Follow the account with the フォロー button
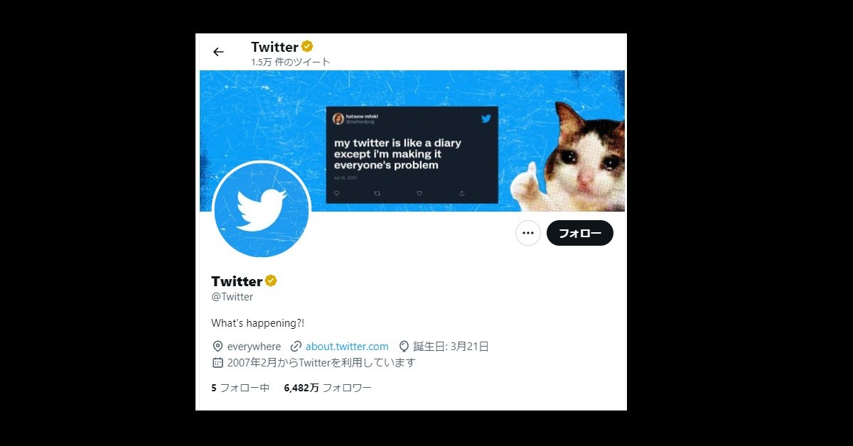853x446 pixels. pyautogui.click(x=580, y=233)
